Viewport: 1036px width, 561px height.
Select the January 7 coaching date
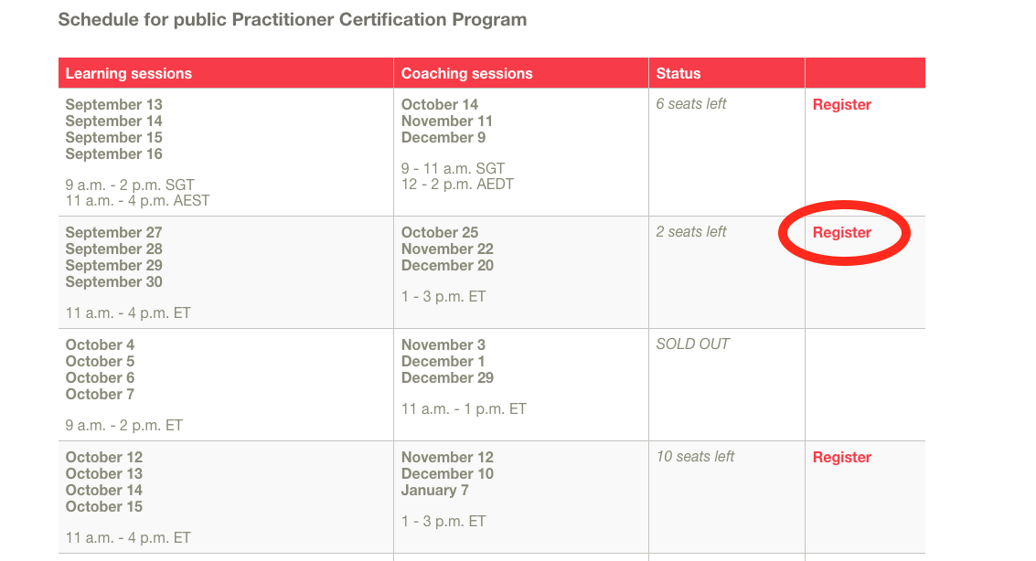coord(434,491)
